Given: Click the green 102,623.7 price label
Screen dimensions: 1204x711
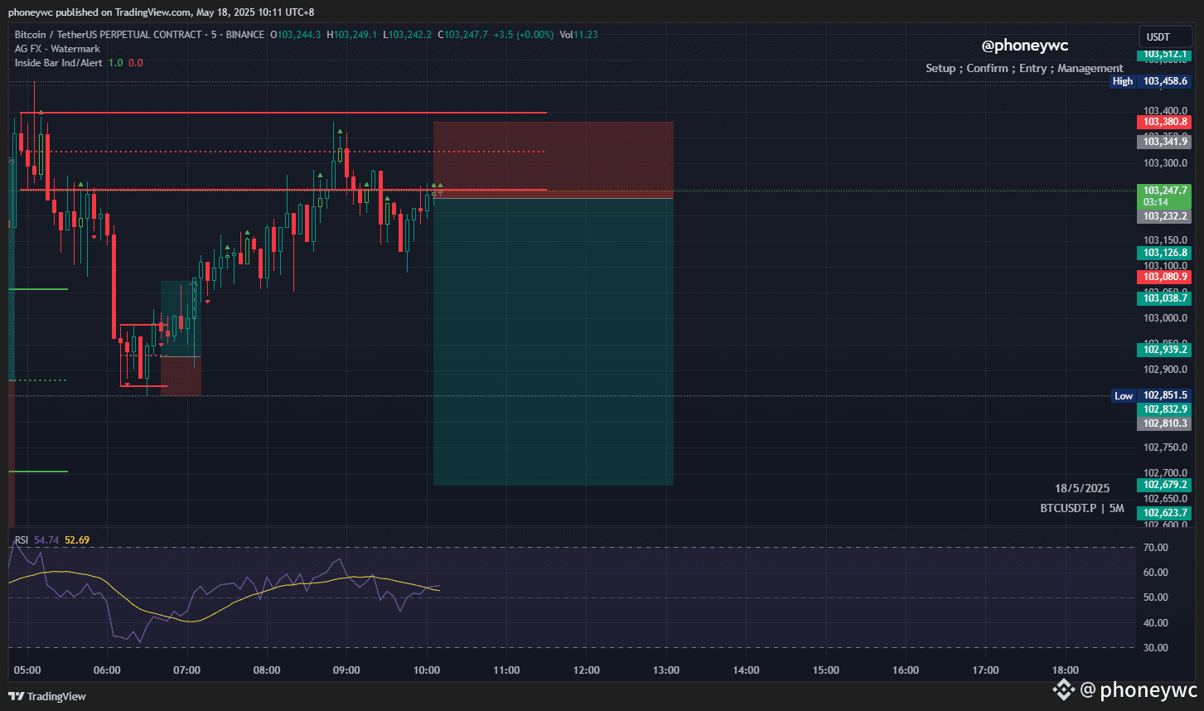Looking at the screenshot, I should (1165, 513).
